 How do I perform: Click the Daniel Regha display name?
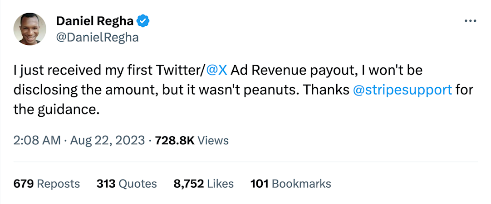[95, 21]
